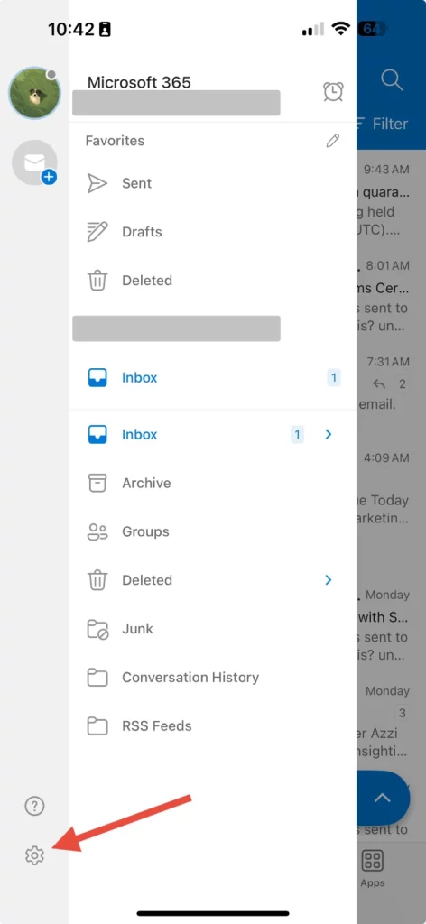Tap the search magnifier icon
426x924 pixels.
(392, 79)
